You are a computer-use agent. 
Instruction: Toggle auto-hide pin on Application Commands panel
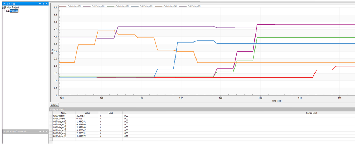coord(43,131)
